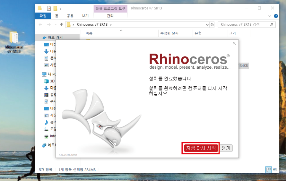The image size is (286, 181).
Task: Select 바로 가기 in navigation pane
Action: [x=55, y=37]
